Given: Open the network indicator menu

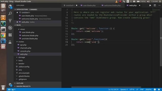Looking at the screenshot, I should pyautogui.click(x=124, y=2).
